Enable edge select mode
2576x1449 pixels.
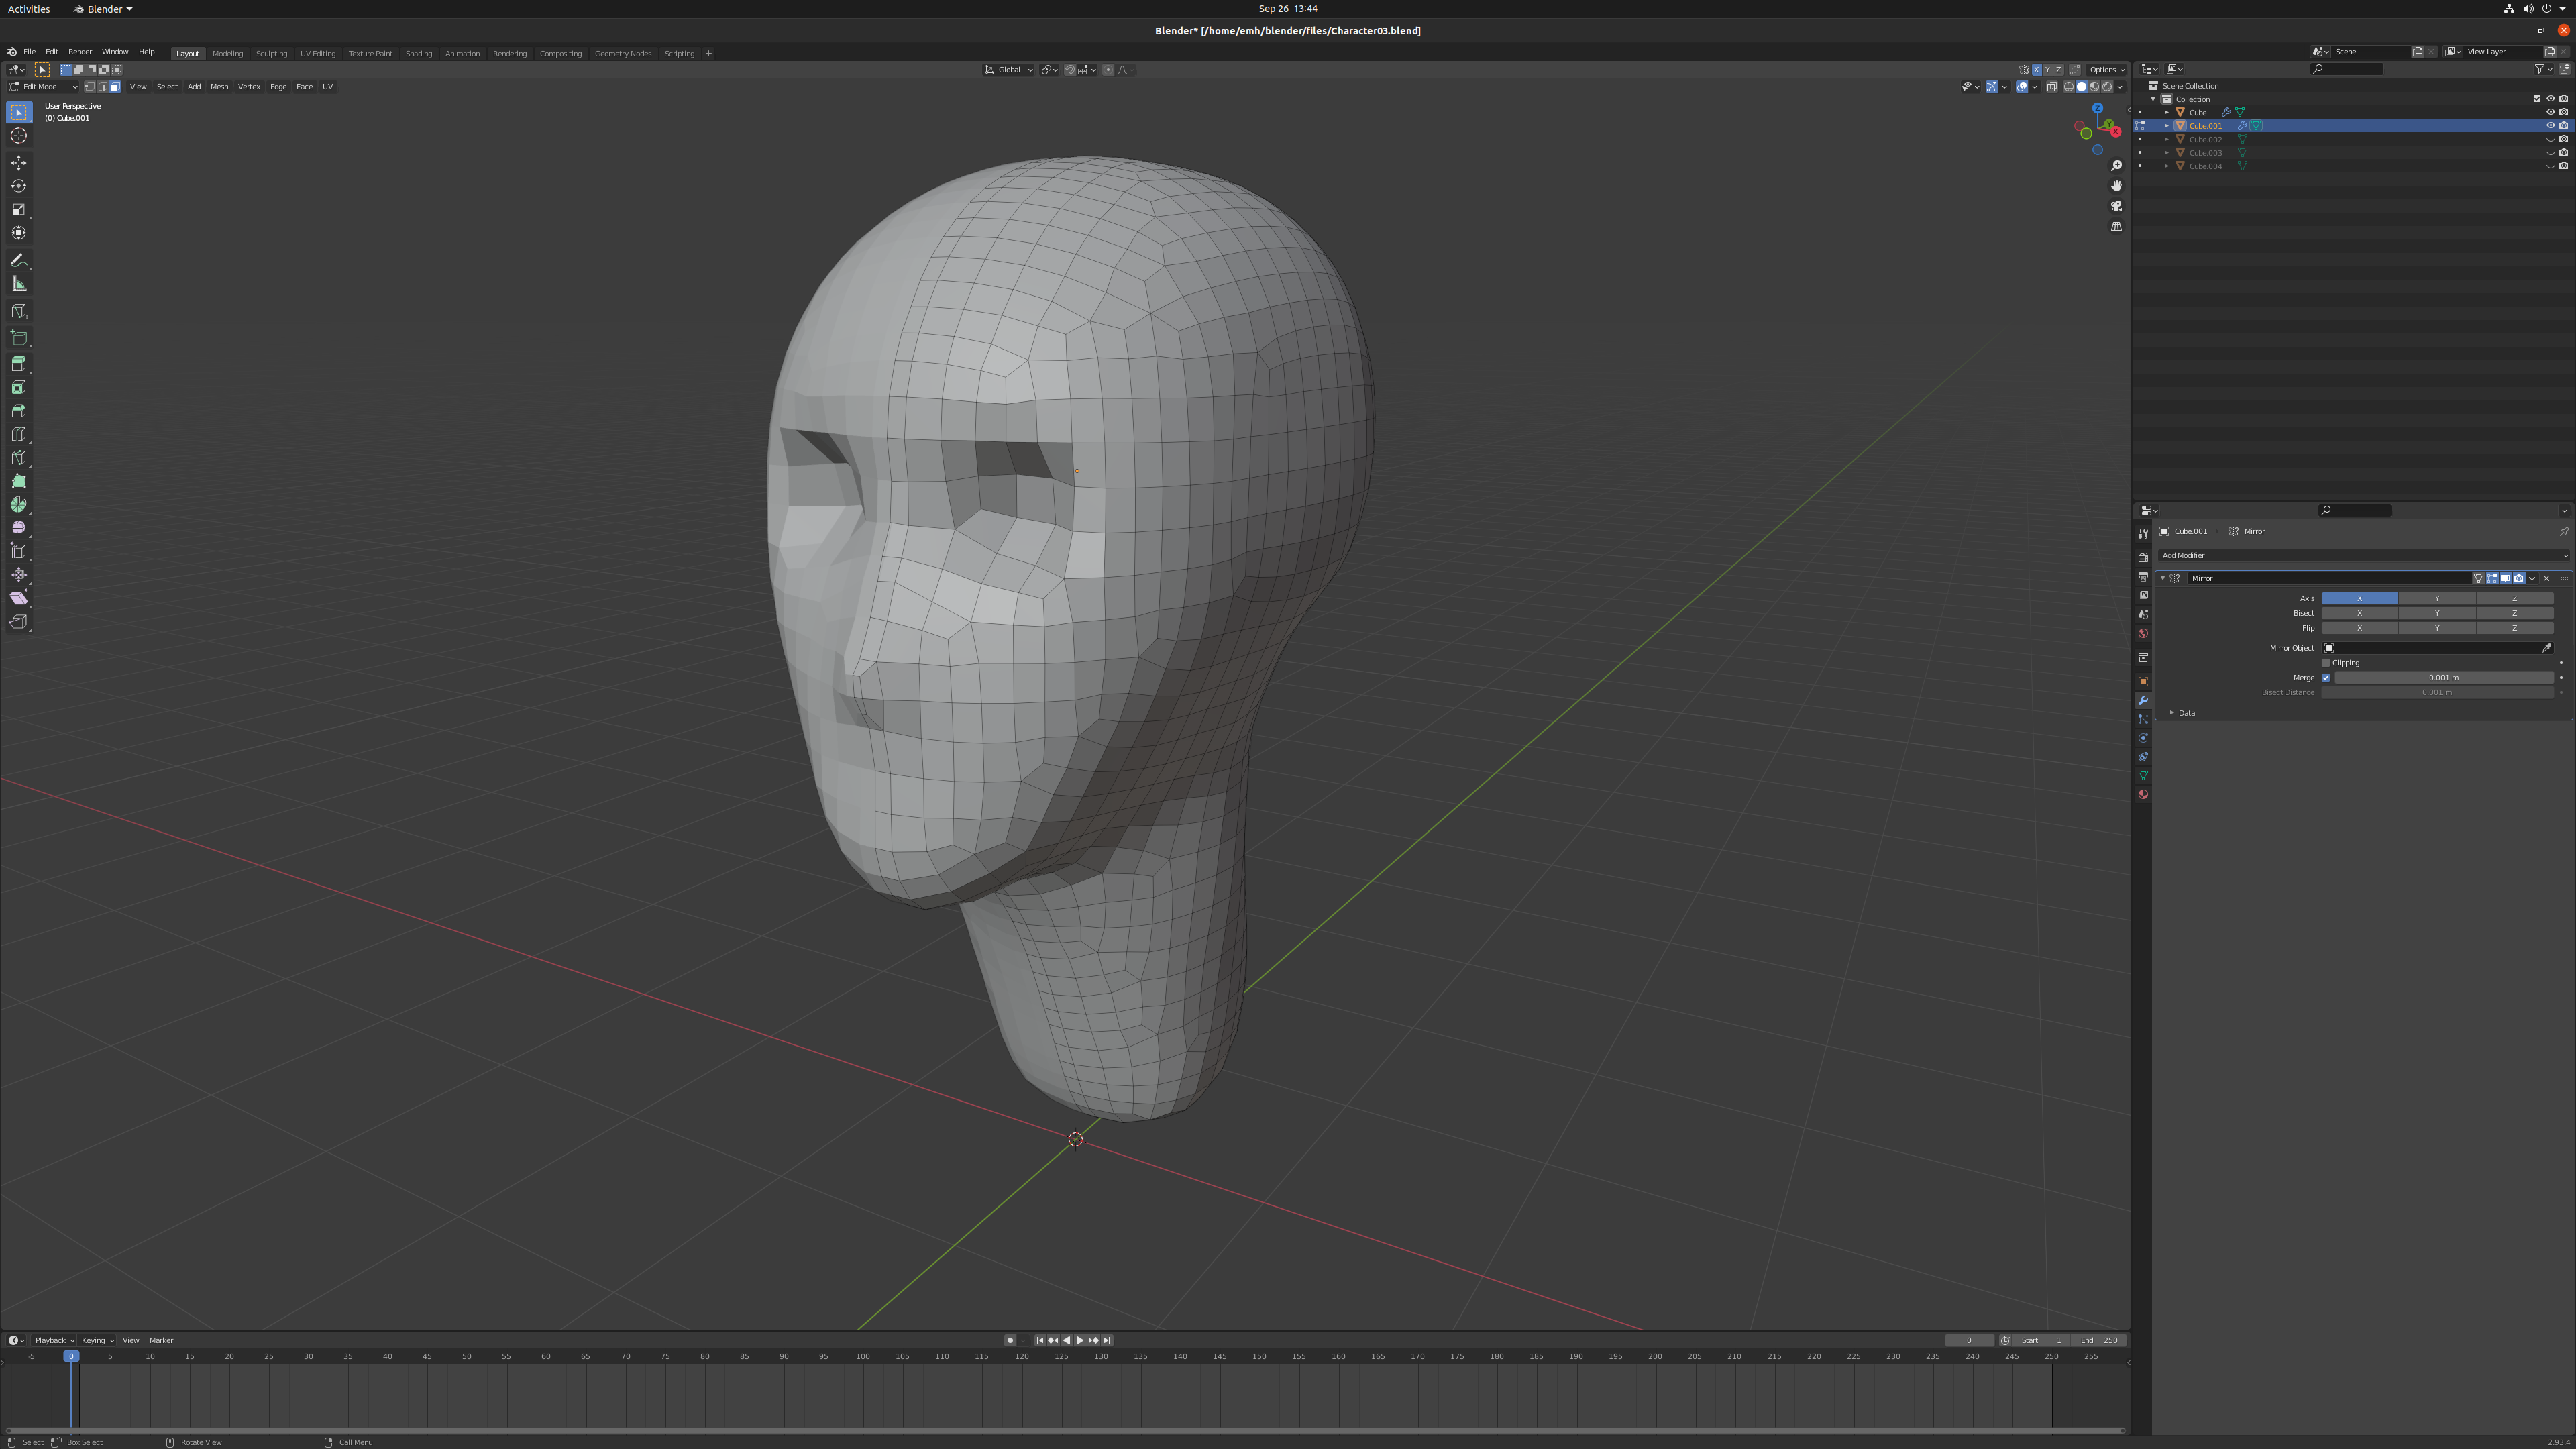(x=102, y=87)
